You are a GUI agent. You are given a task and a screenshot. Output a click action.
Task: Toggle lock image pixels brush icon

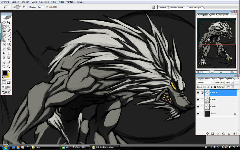point(208,87)
